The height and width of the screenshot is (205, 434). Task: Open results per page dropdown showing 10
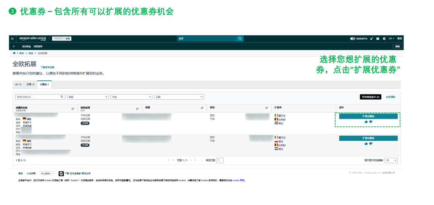click(x=391, y=160)
